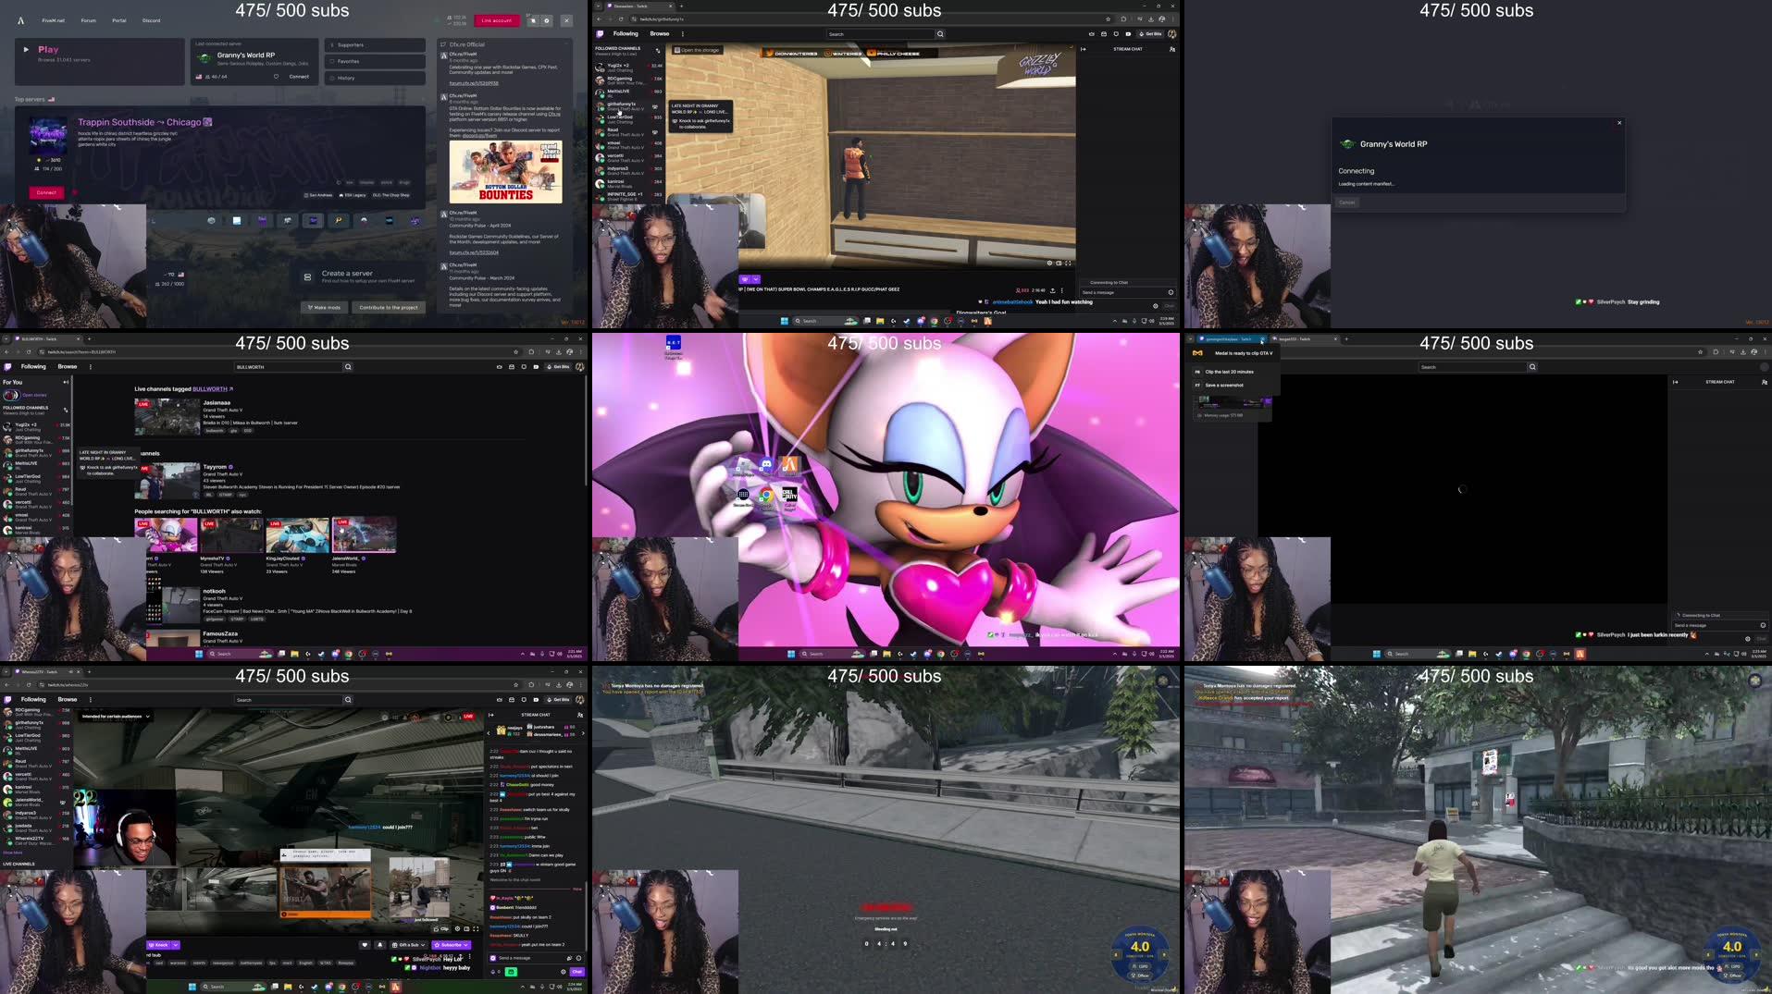Enter fullscreen on Whereis22TV player
The width and height of the screenshot is (1772, 994).
point(477,928)
